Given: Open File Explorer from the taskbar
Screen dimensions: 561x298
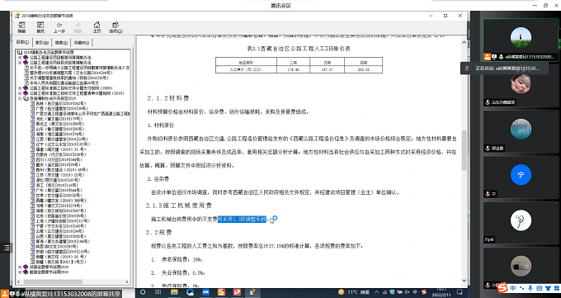Looking at the screenshot, I should tap(174, 292).
